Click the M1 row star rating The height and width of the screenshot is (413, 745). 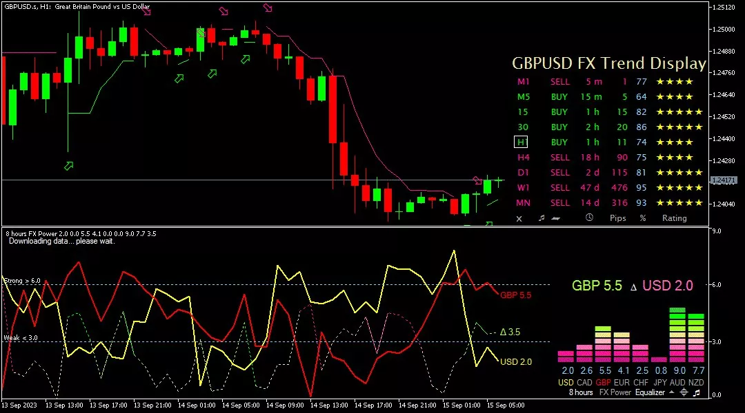(675, 81)
